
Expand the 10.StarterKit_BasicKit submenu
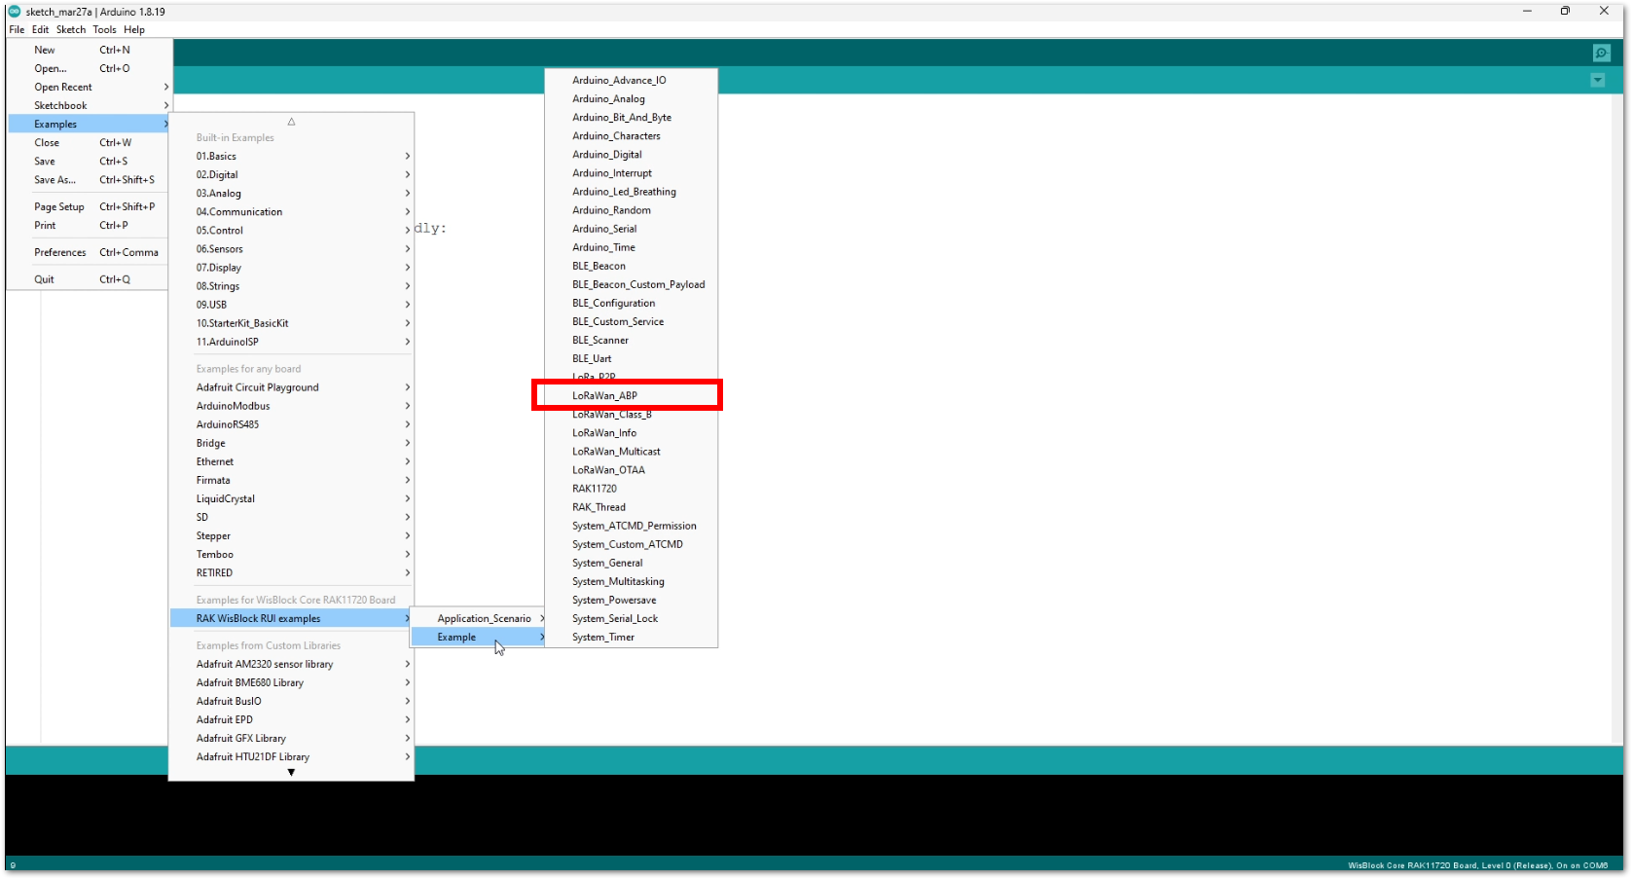pyautogui.click(x=291, y=323)
